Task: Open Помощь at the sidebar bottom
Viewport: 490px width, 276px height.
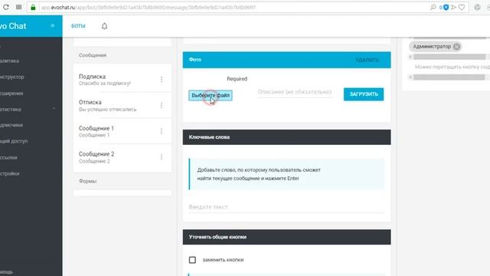Action: pos(7,272)
